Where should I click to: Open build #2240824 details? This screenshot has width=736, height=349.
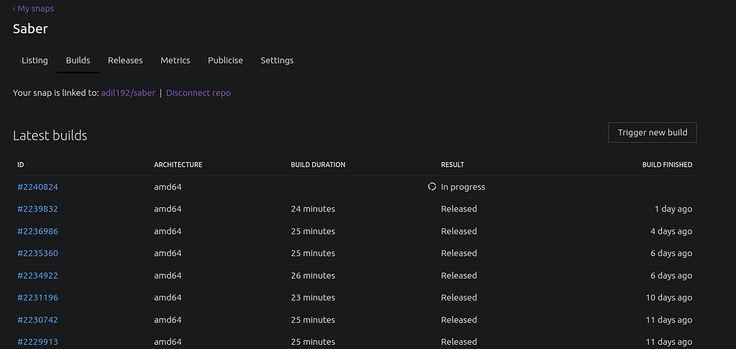(37, 187)
